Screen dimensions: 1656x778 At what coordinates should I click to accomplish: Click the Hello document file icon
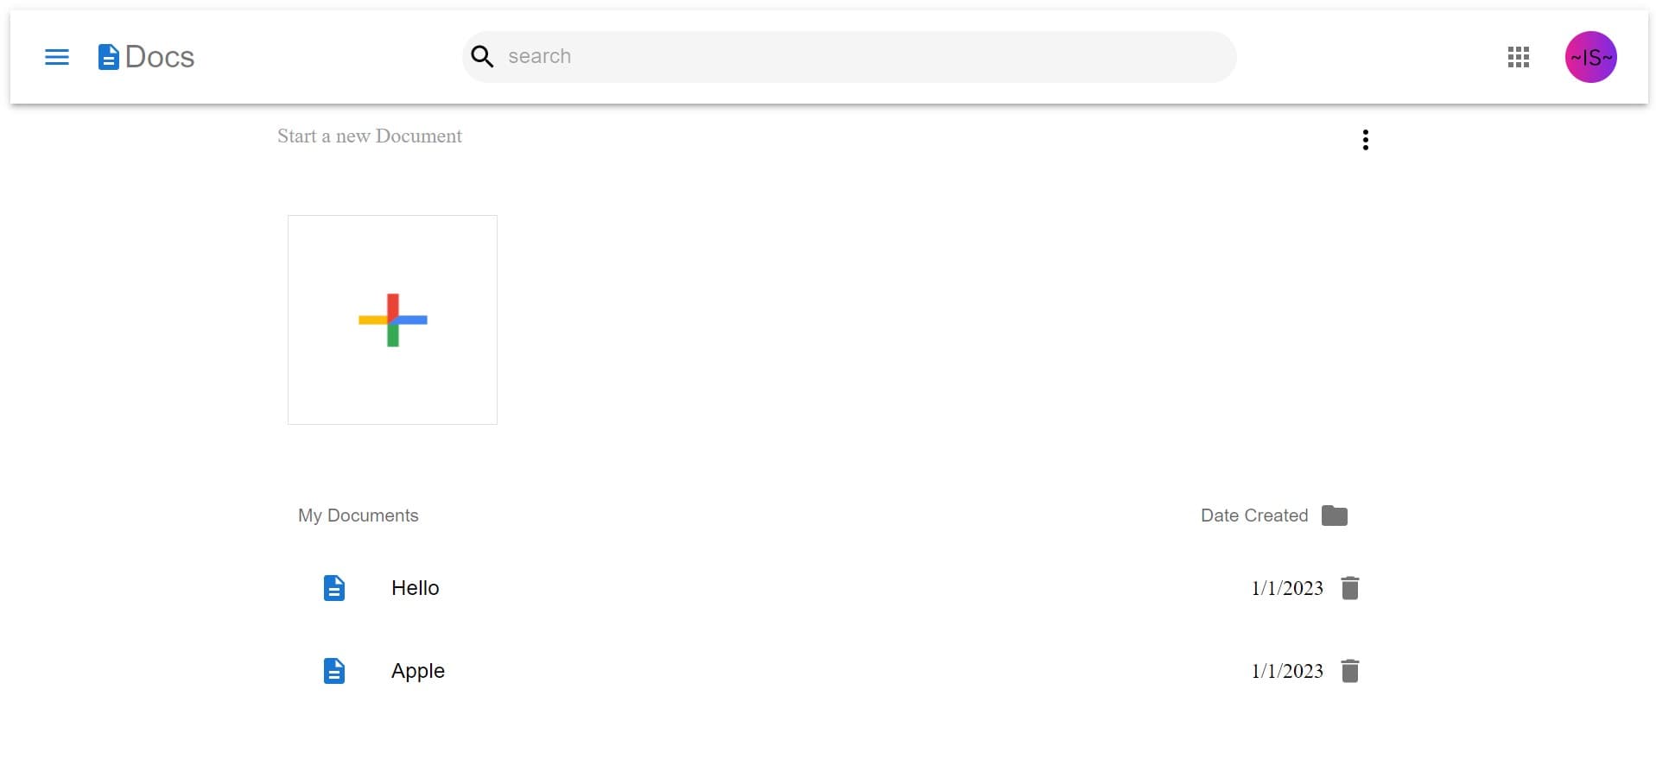click(x=334, y=588)
